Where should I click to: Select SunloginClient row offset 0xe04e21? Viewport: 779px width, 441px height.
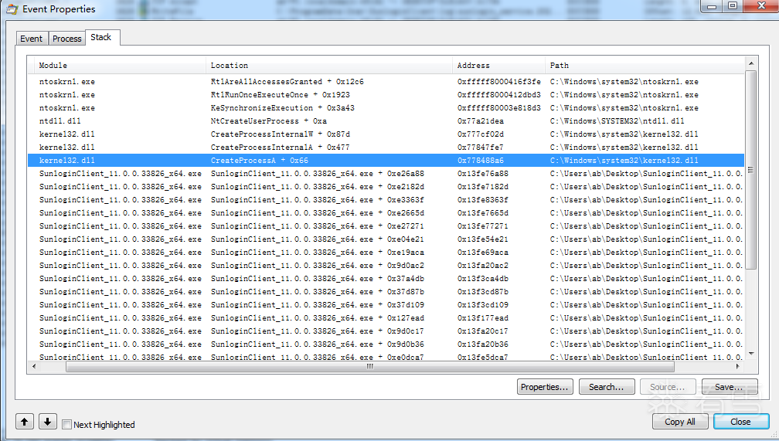click(x=386, y=239)
